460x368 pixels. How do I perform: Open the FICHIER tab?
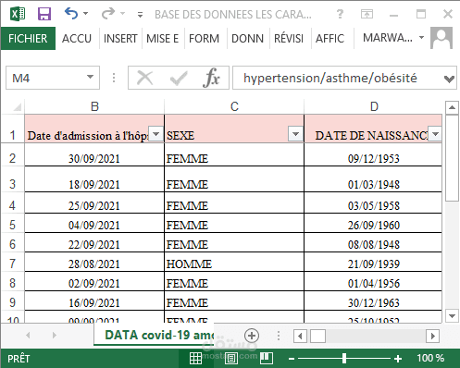[x=28, y=38]
